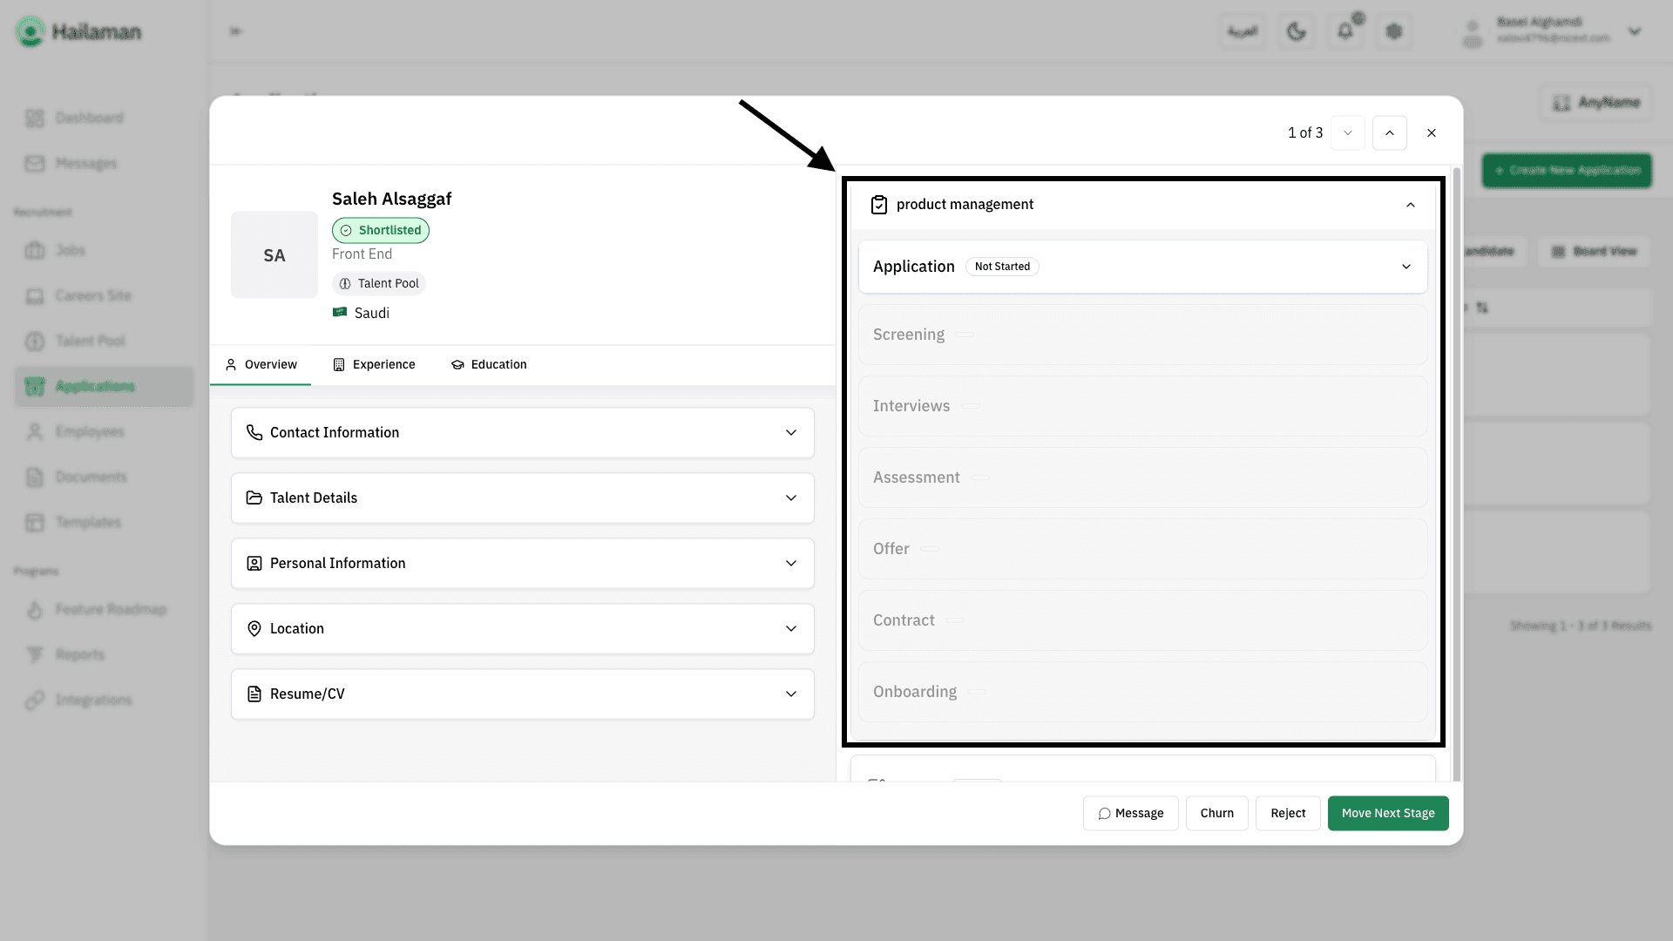Viewport: 1673px width, 941px height.
Task: Collapse the product management section
Action: (x=1411, y=205)
